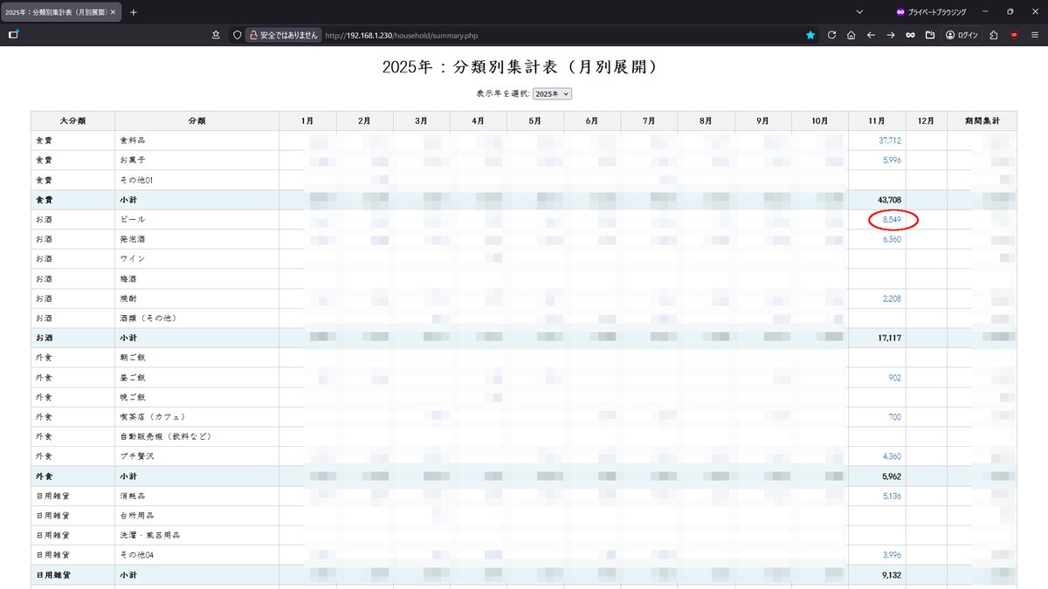
Task: Open the downloads folder icon
Action: coord(929,35)
